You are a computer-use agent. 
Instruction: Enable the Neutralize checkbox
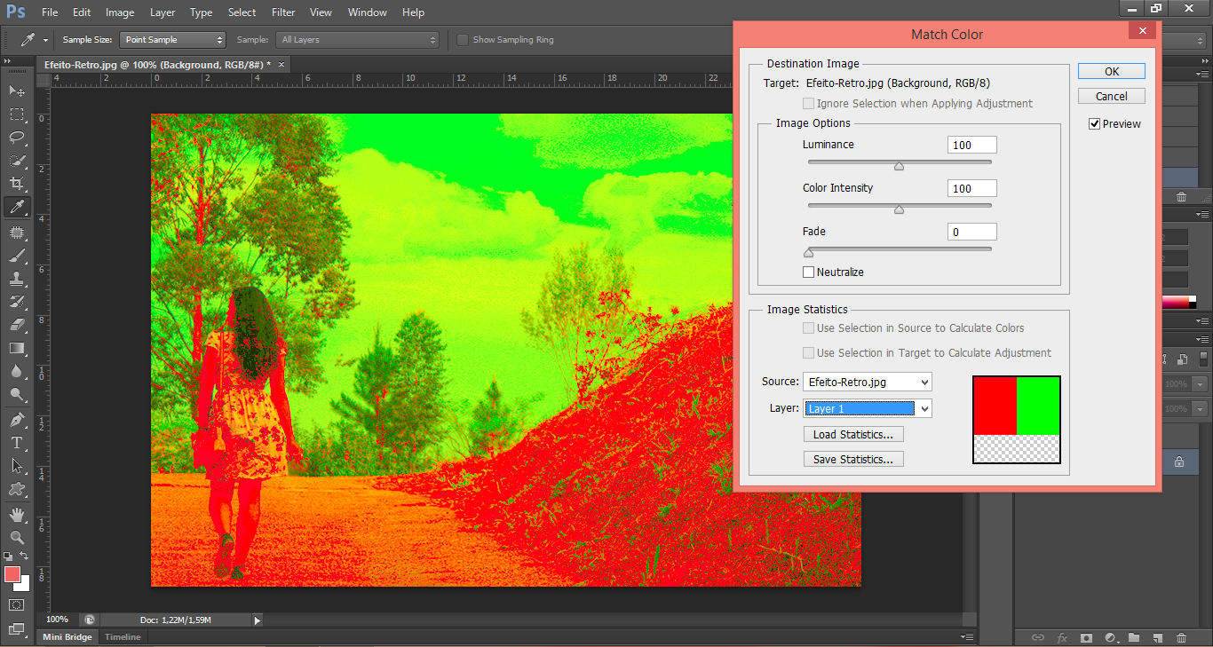(808, 272)
